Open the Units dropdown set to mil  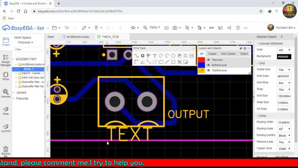284,50
